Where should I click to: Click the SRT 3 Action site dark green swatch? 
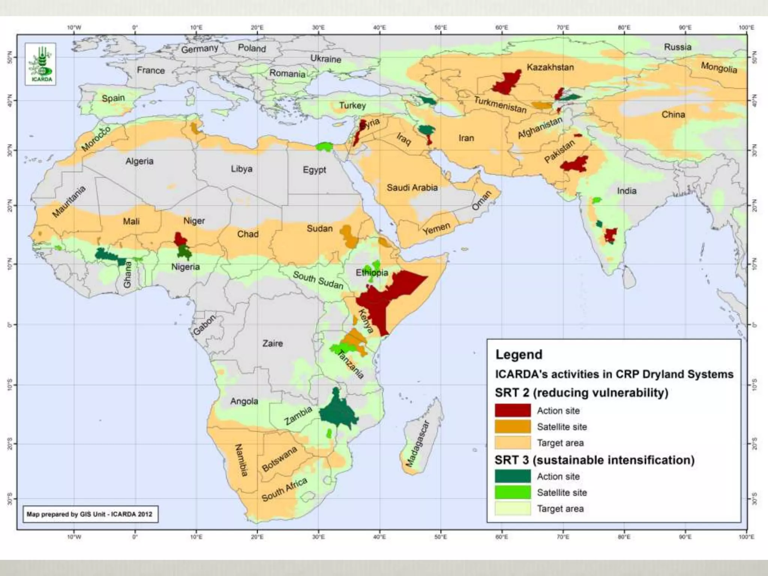pos(513,476)
